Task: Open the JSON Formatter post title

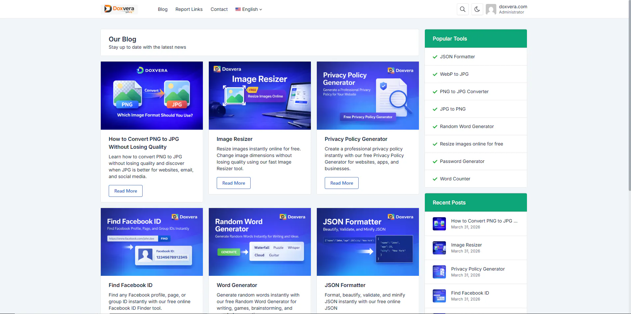Action: point(345,285)
